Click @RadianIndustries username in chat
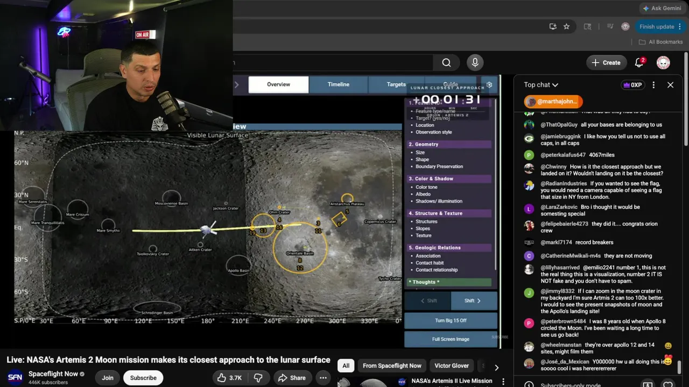Image resolution: width=689 pixels, height=387 pixels. pos(564,183)
